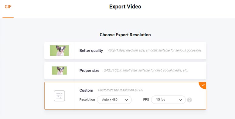This screenshot has height=119, width=235.
Task: Click the FPS label
Action: (x=146, y=100)
